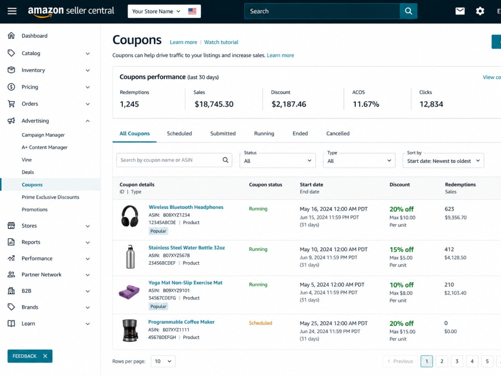This screenshot has width=501, height=376.
Task: Open Wireless Bluetooth Headphones coupon link
Action: [x=186, y=207]
